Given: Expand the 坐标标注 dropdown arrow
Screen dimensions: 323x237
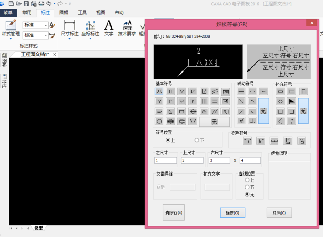Looking at the screenshot, I should click(x=90, y=39).
